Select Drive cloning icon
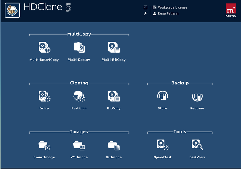Viewport: 241px width, 169px height. pyautogui.click(x=44, y=96)
